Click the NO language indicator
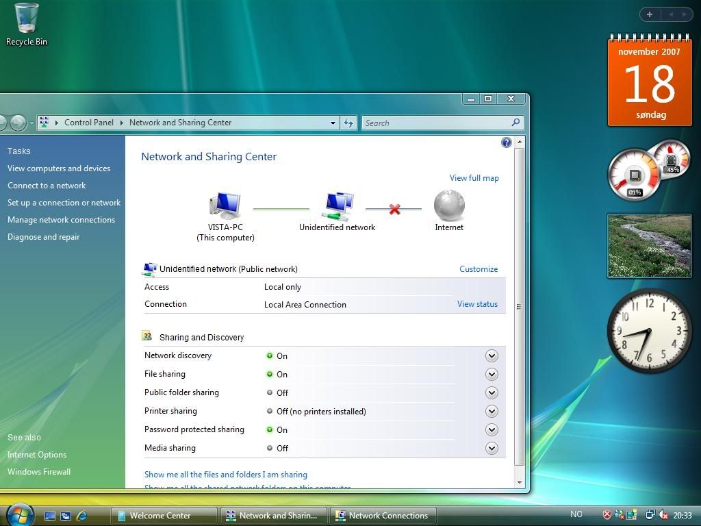The height and width of the screenshot is (526, 701). 576,514
